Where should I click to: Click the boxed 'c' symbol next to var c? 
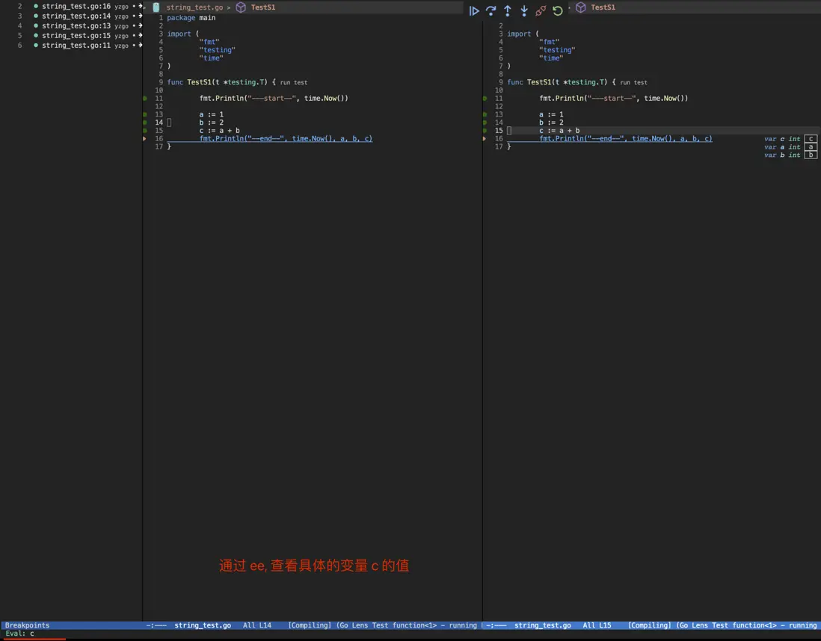click(811, 139)
